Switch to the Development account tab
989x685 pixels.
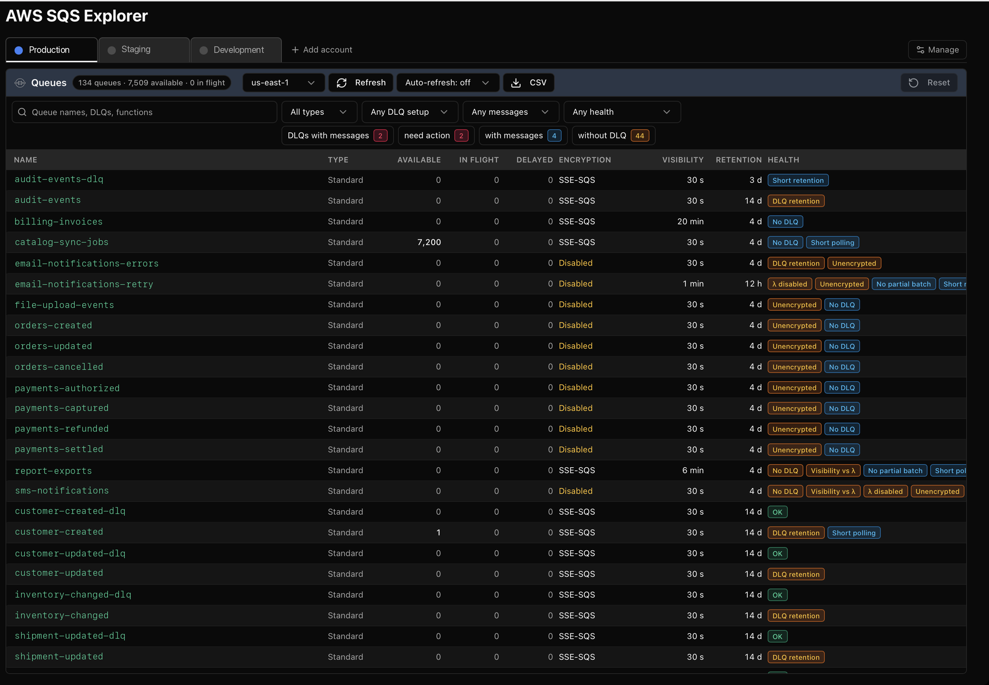pos(236,50)
